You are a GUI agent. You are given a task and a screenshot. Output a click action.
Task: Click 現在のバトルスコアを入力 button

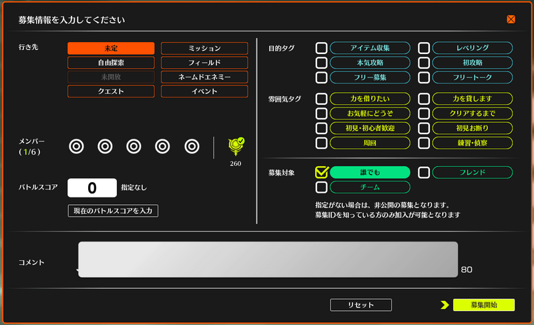pos(113,211)
